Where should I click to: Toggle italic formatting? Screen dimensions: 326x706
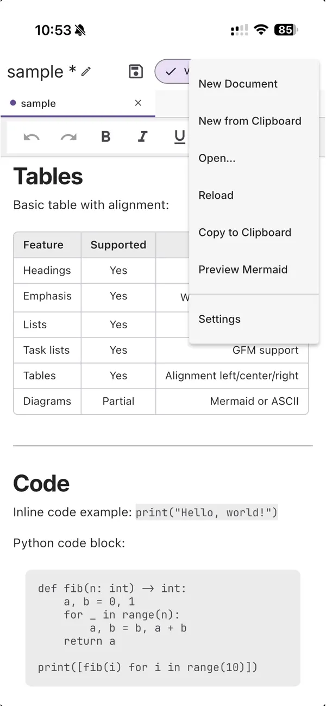pos(143,137)
